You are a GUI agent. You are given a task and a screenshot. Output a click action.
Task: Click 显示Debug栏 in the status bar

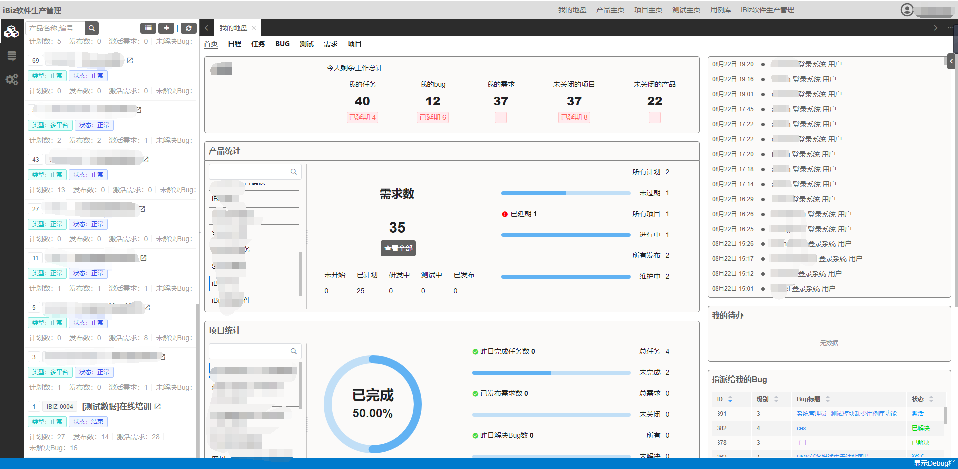934,463
